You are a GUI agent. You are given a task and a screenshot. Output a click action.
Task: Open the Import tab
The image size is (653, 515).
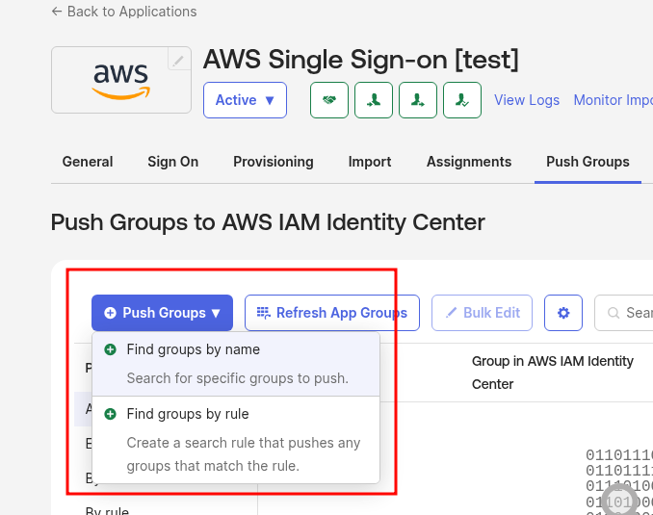(x=370, y=162)
